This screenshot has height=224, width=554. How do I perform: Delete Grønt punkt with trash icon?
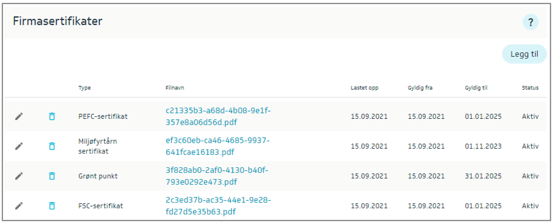click(x=52, y=176)
